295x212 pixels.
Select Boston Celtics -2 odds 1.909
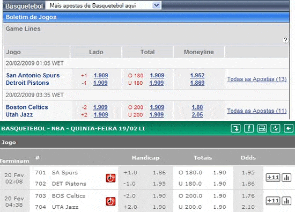tap(100, 107)
